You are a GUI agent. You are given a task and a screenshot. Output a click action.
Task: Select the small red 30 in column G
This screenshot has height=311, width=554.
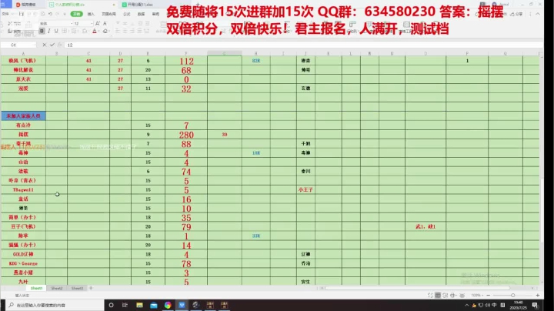click(x=225, y=135)
